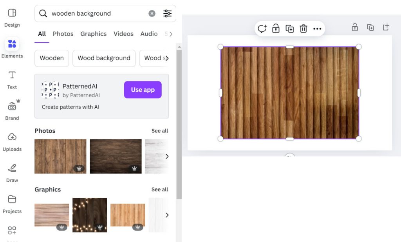This screenshot has width=401, height=242.
Task: Toggle the page lock icon above canvas
Action: point(355,27)
